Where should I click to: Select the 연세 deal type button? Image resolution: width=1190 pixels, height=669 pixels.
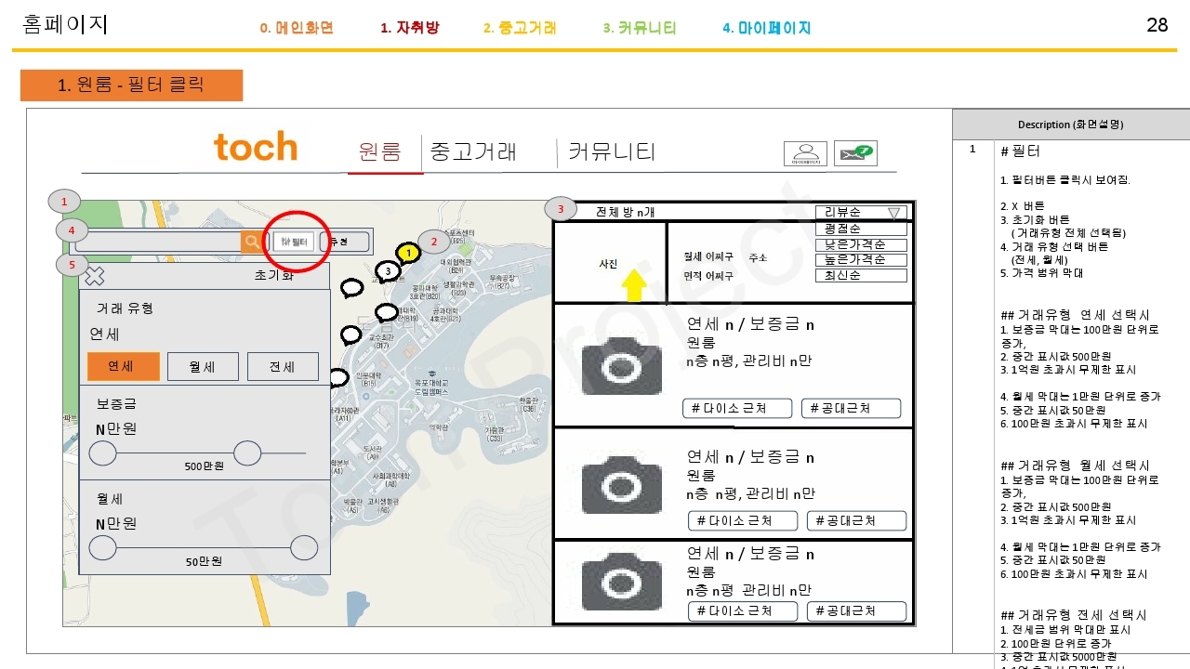[x=124, y=366]
